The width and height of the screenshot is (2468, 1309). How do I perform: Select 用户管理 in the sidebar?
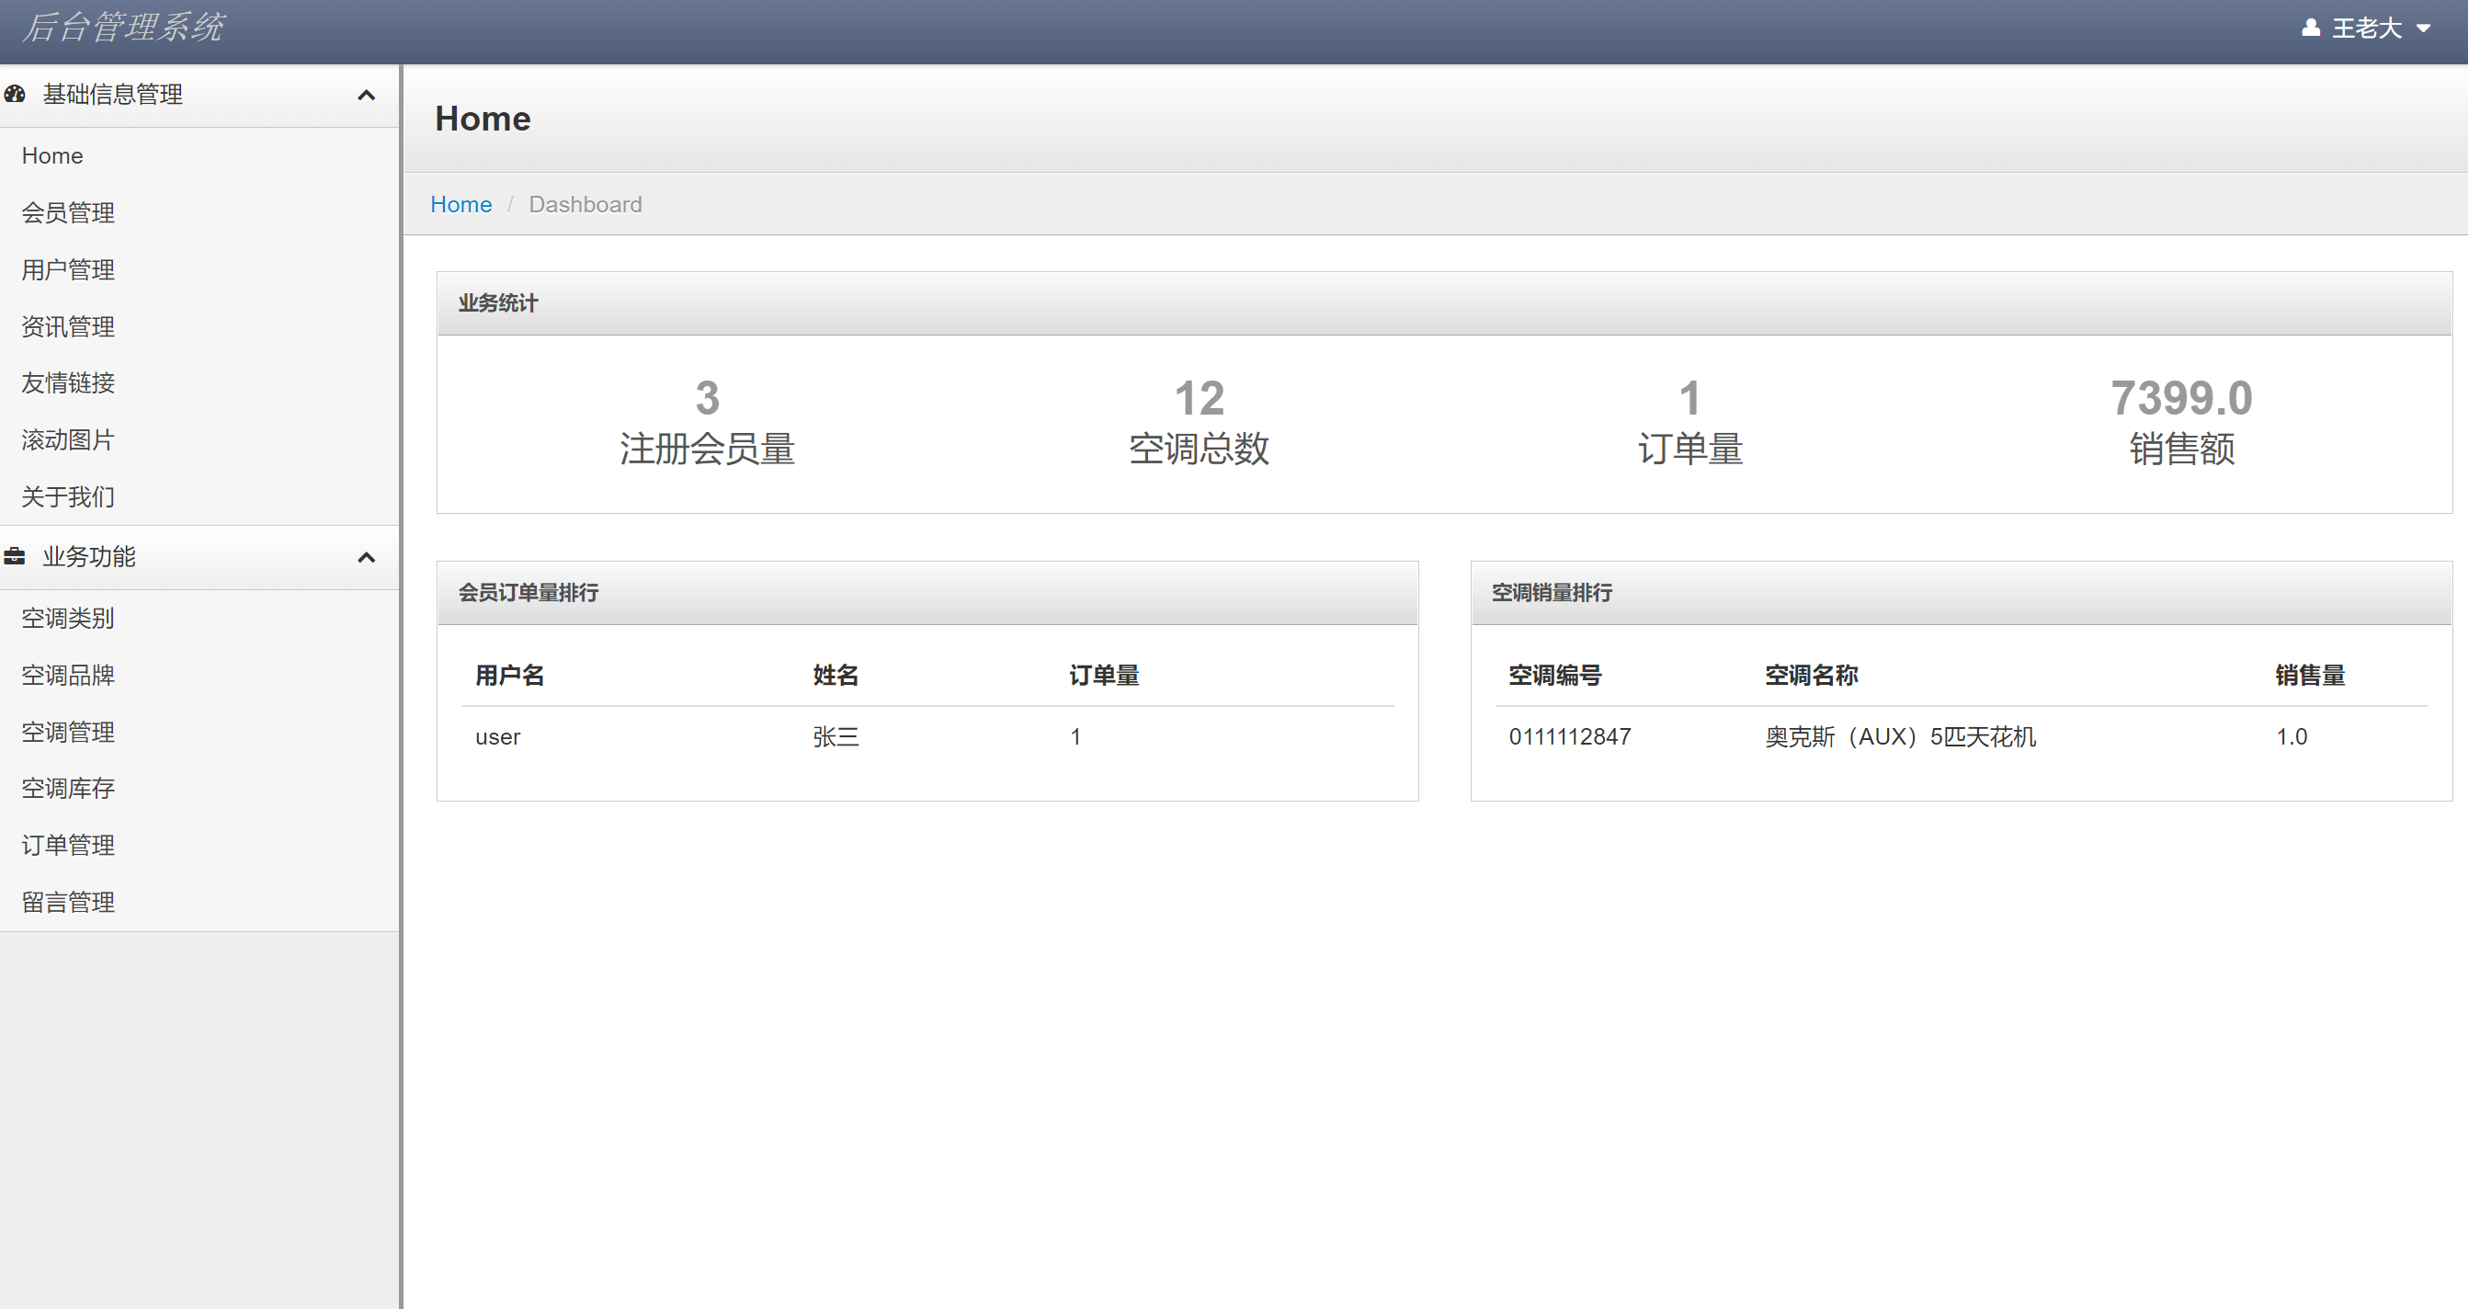pyautogui.click(x=67, y=269)
